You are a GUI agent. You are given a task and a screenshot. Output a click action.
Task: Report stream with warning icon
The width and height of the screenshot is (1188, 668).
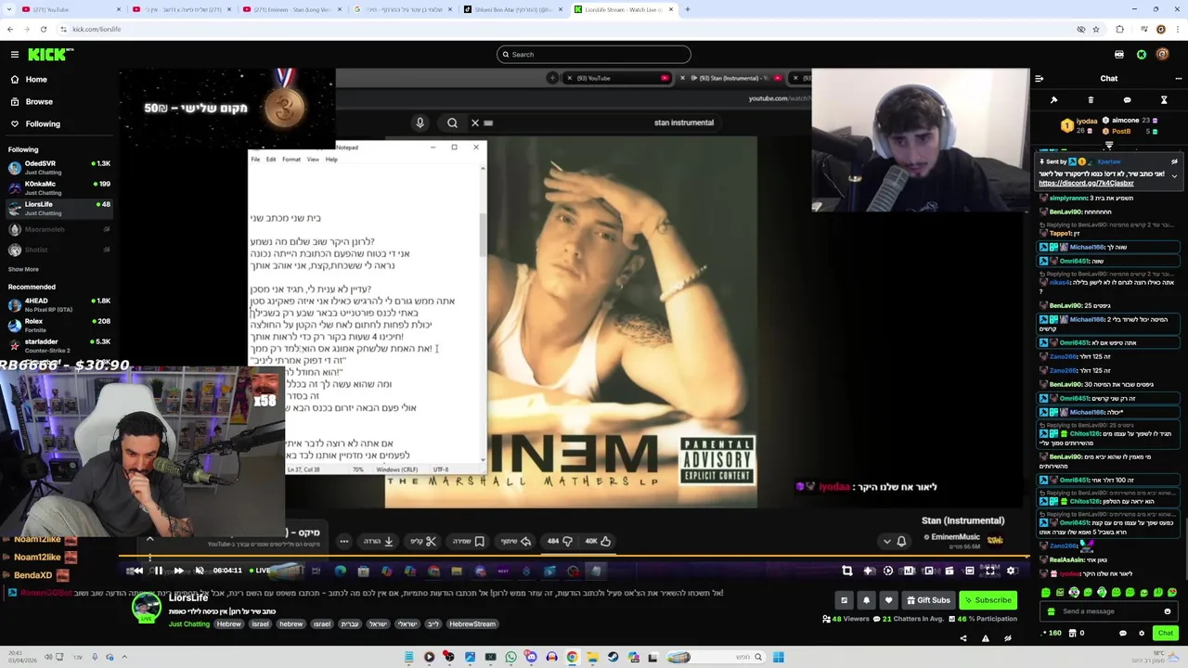pos(985,638)
